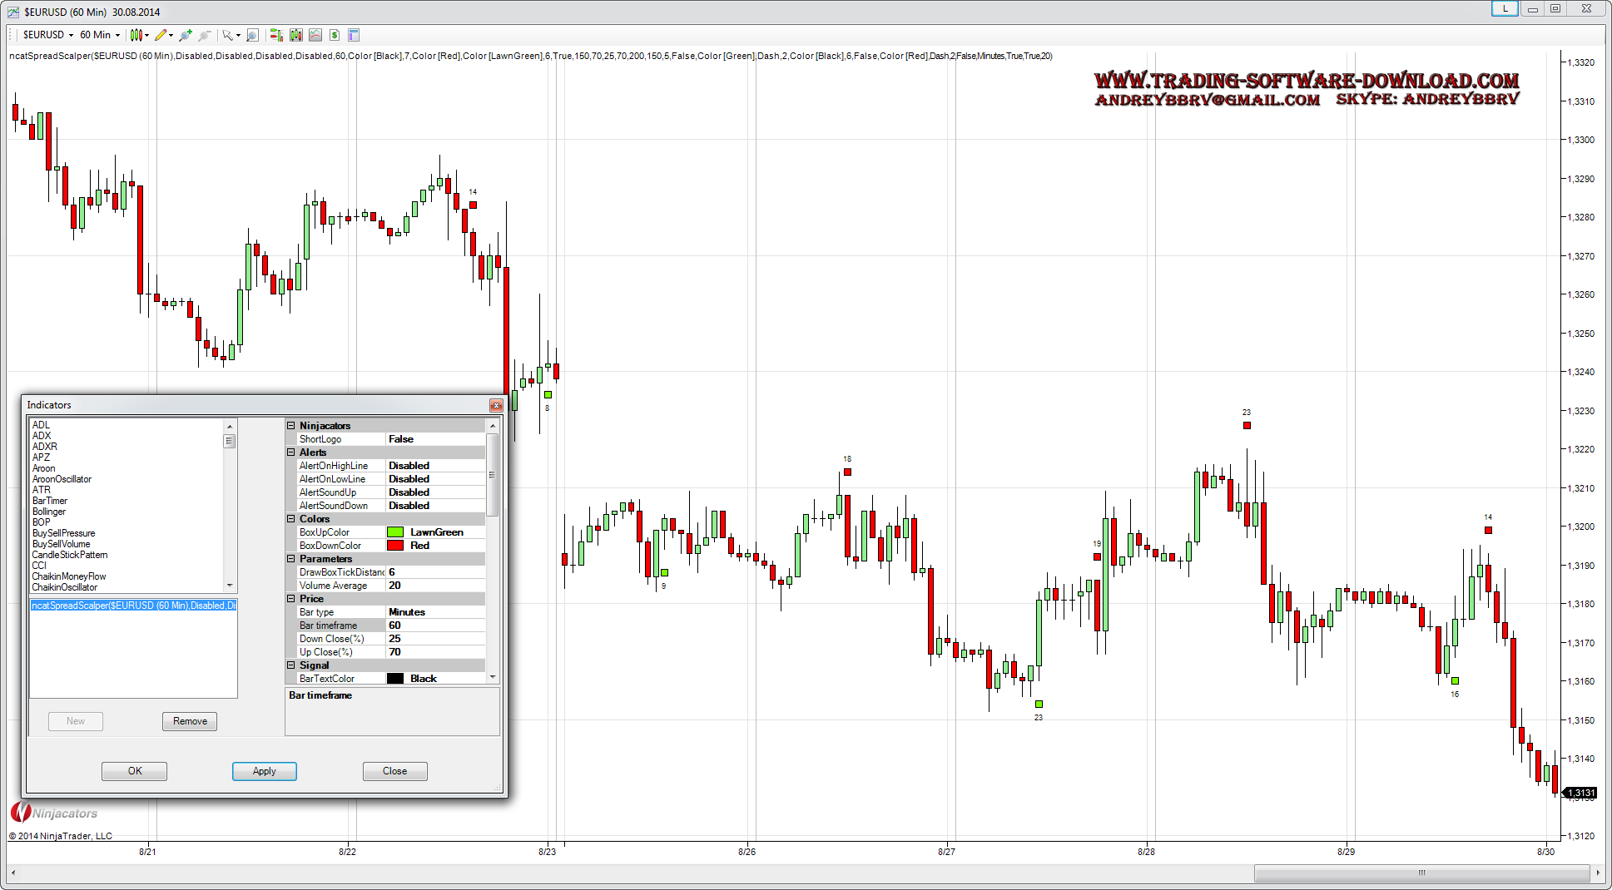Screen dimensions: 1612x890
Task: Open the $EURUSD instrument dropdown
Action: [47, 35]
